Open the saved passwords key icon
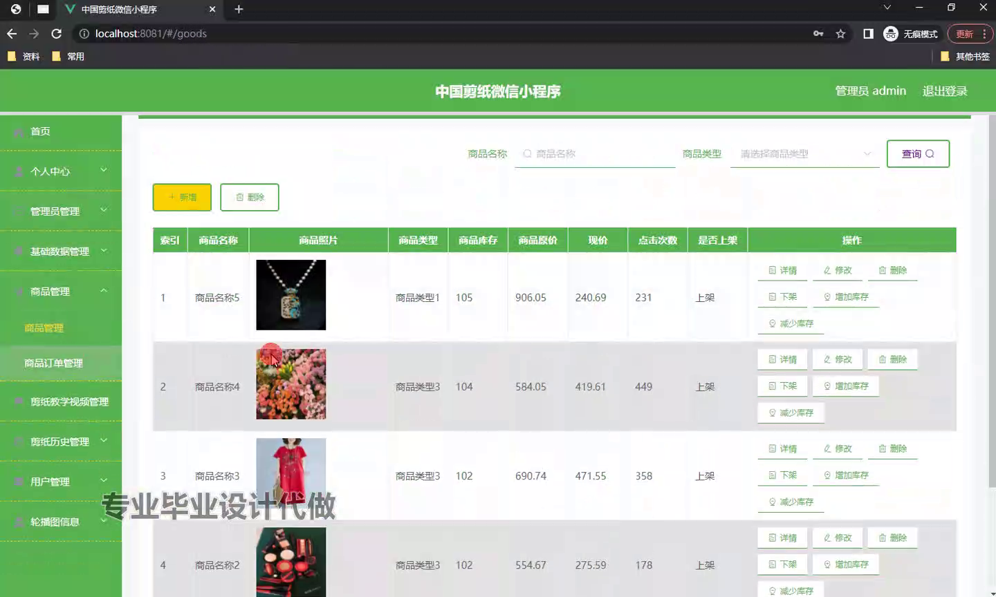This screenshot has height=597, width=996. coord(818,33)
